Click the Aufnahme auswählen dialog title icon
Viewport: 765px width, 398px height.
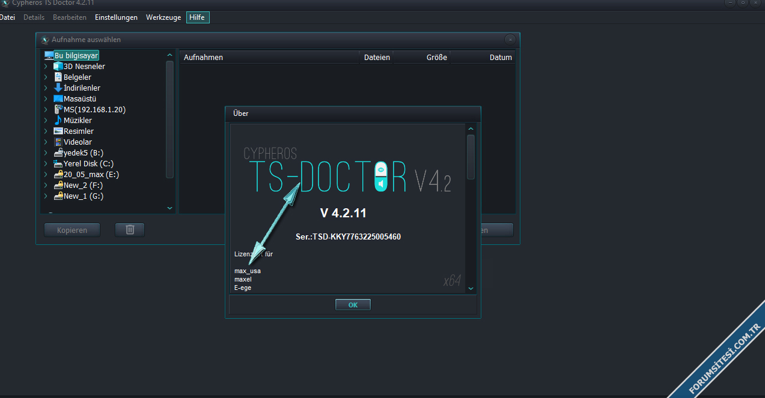44,40
